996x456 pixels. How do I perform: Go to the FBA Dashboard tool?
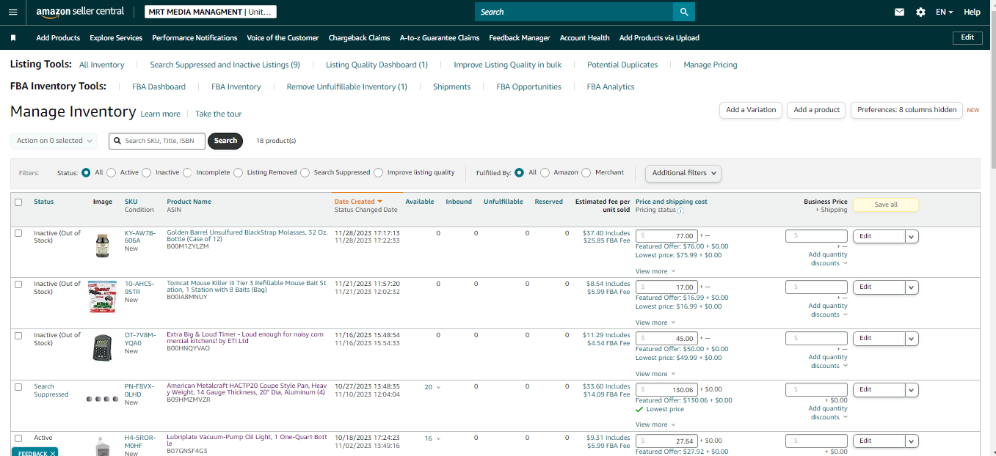click(159, 87)
